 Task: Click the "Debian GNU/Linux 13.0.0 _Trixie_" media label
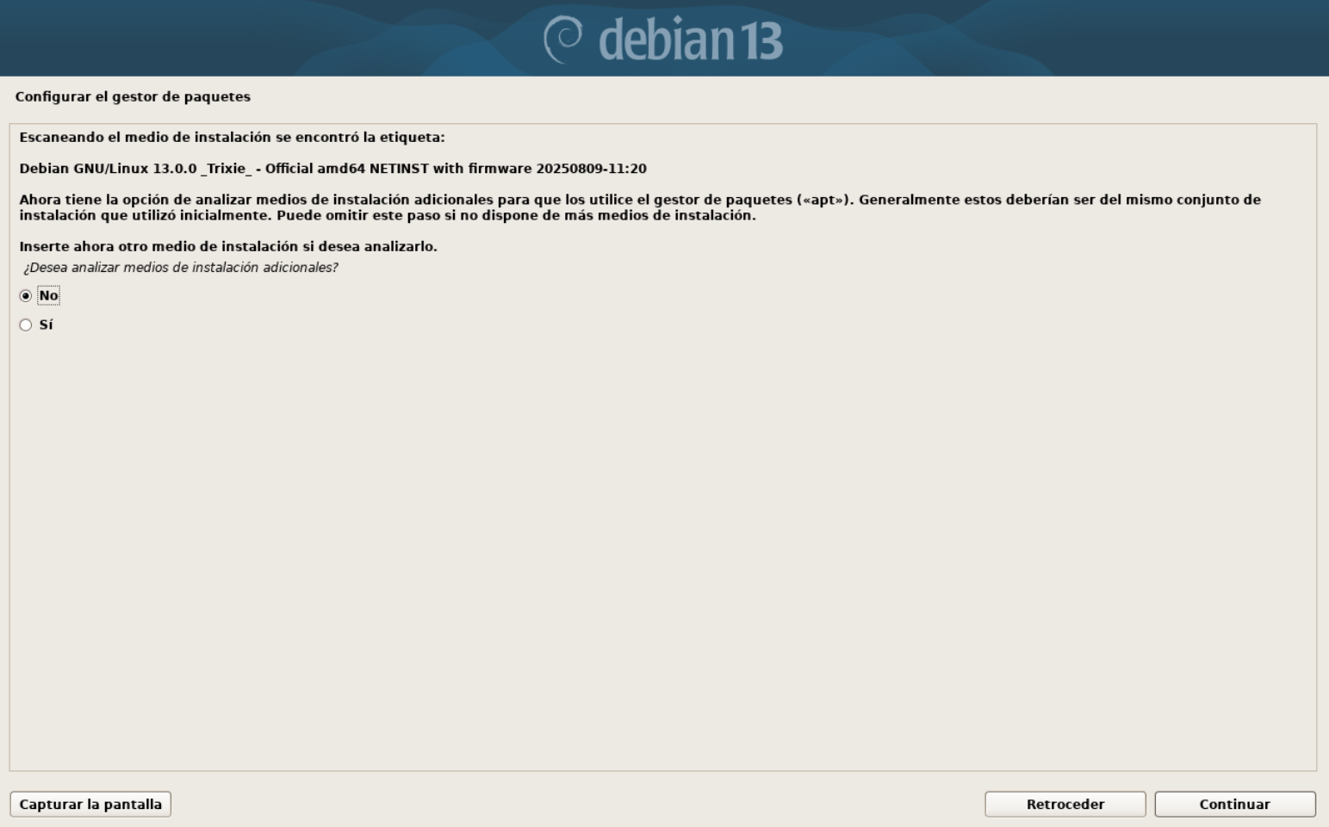[136, 169]
